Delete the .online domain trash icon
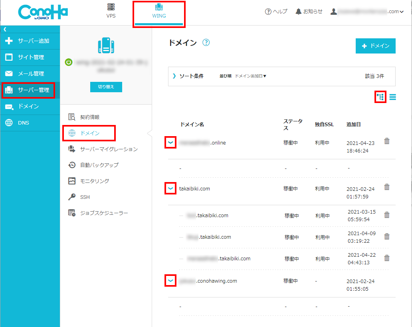The width and height of the screenshot is (412, 327). tap(387, 141)
